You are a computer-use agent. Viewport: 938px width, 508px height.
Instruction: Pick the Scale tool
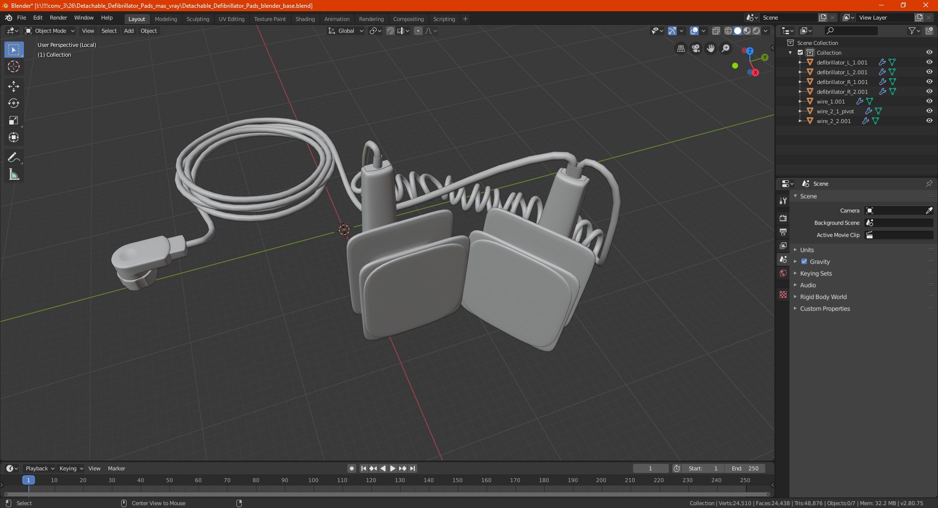(14, 121)
